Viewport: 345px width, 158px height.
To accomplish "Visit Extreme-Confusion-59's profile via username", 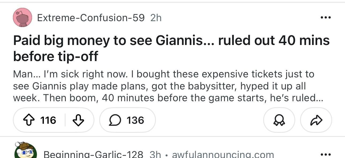I will point(91,18).
